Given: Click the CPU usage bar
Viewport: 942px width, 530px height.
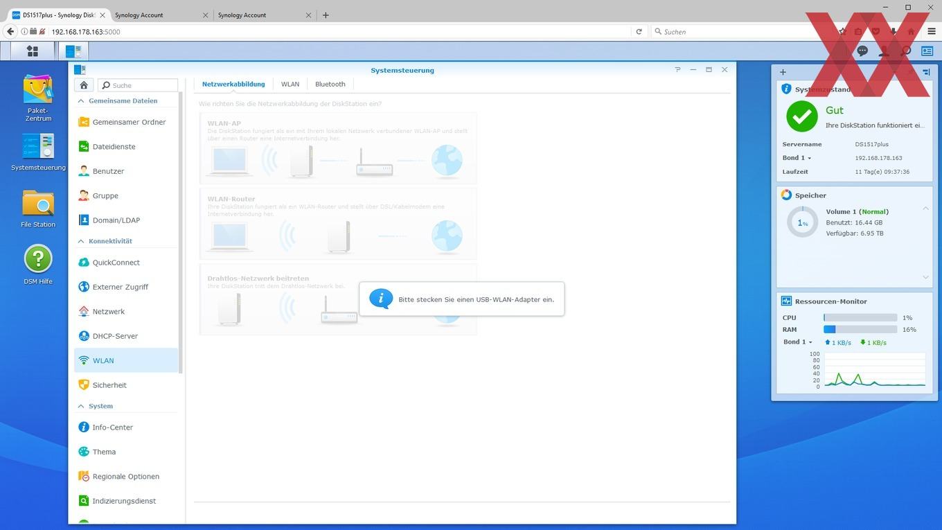Looking at the screenshot, I should click(x=860, y=318).
